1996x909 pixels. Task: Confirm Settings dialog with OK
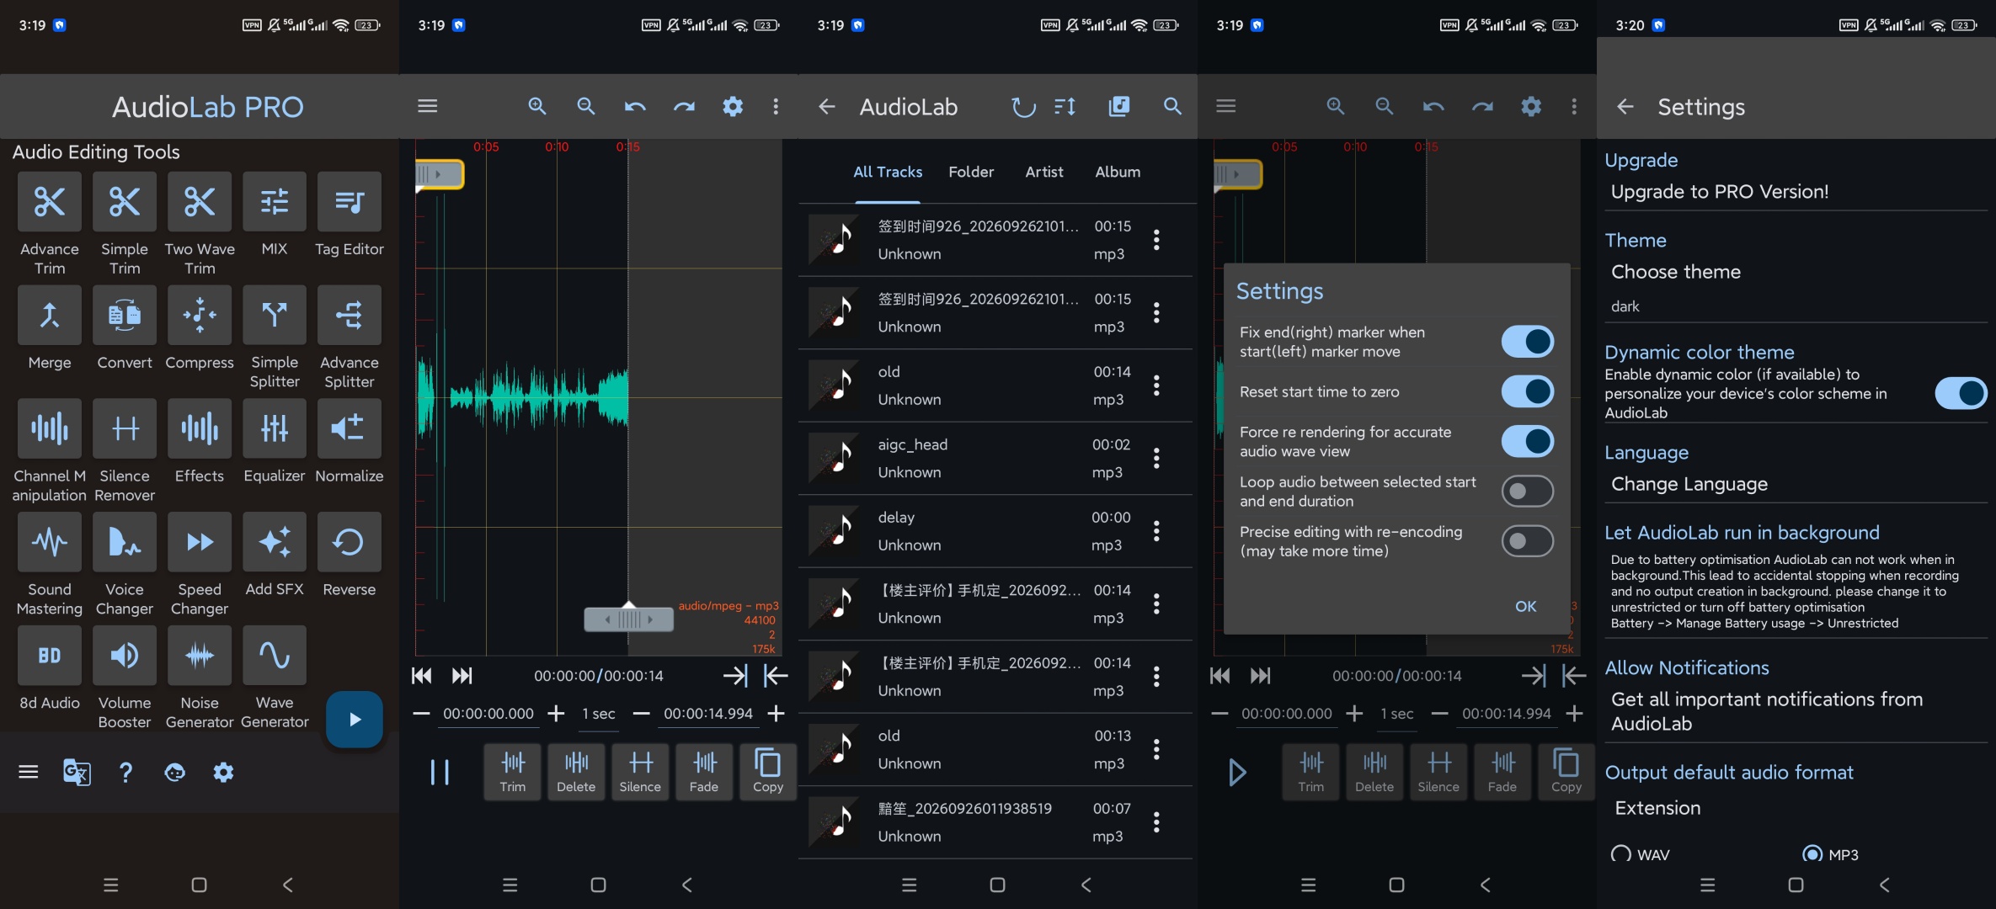point(1525,606)
